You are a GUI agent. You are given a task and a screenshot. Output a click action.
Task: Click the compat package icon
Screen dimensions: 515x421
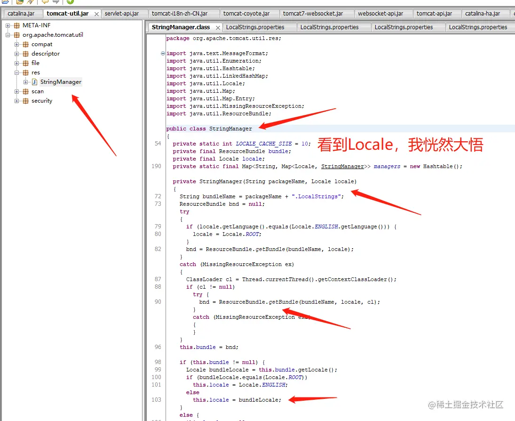coord(25,44)
